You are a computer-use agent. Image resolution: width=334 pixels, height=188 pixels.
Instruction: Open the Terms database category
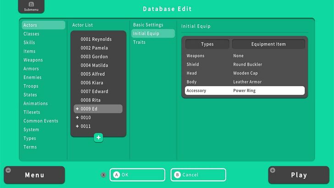click(x=30, y=147)
